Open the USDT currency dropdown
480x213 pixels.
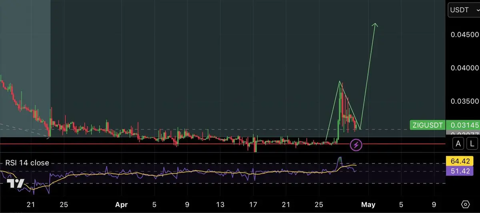coord(464,10)
